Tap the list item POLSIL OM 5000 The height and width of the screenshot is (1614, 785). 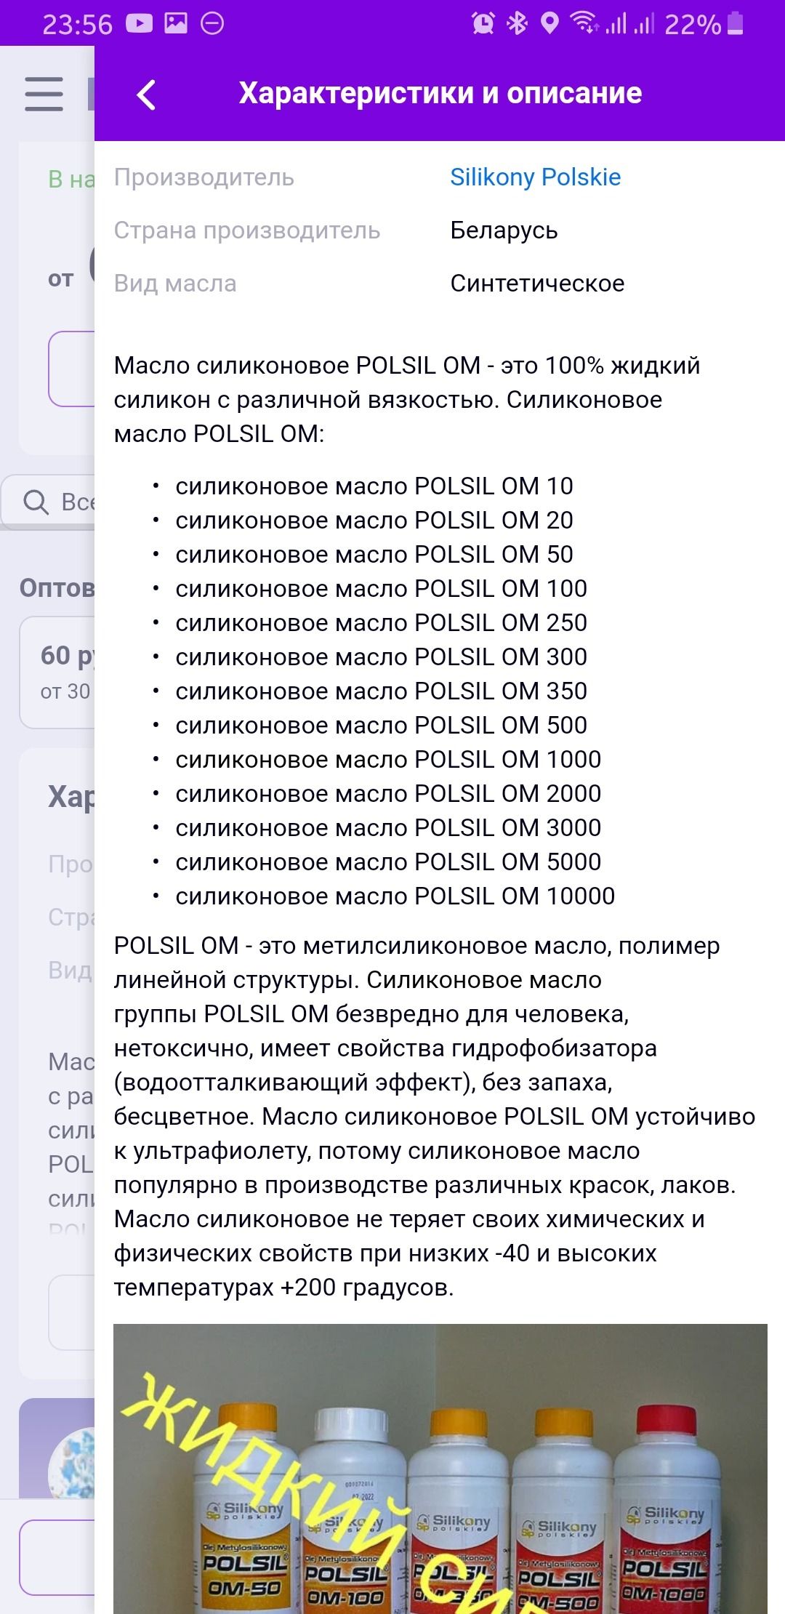coord(388,862)
